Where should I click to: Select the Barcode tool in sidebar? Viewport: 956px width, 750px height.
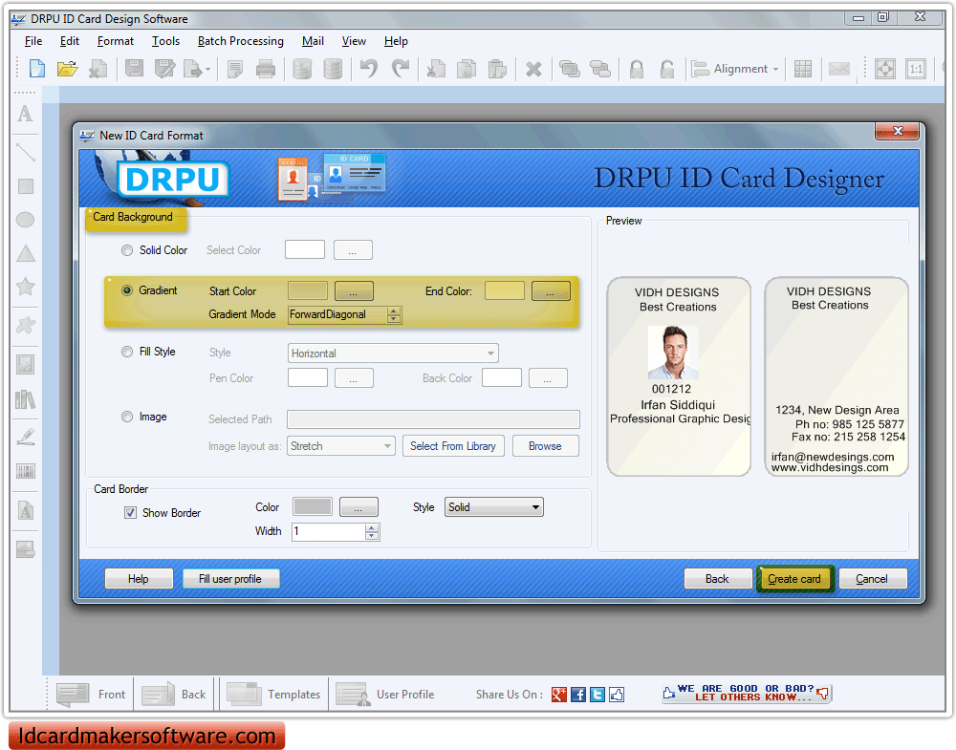[26, 471]
